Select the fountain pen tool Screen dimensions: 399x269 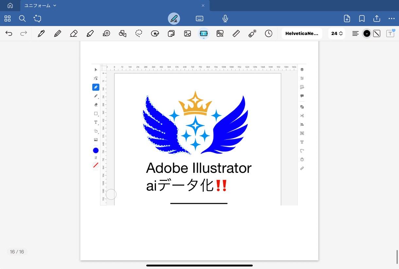coord(41,33)
